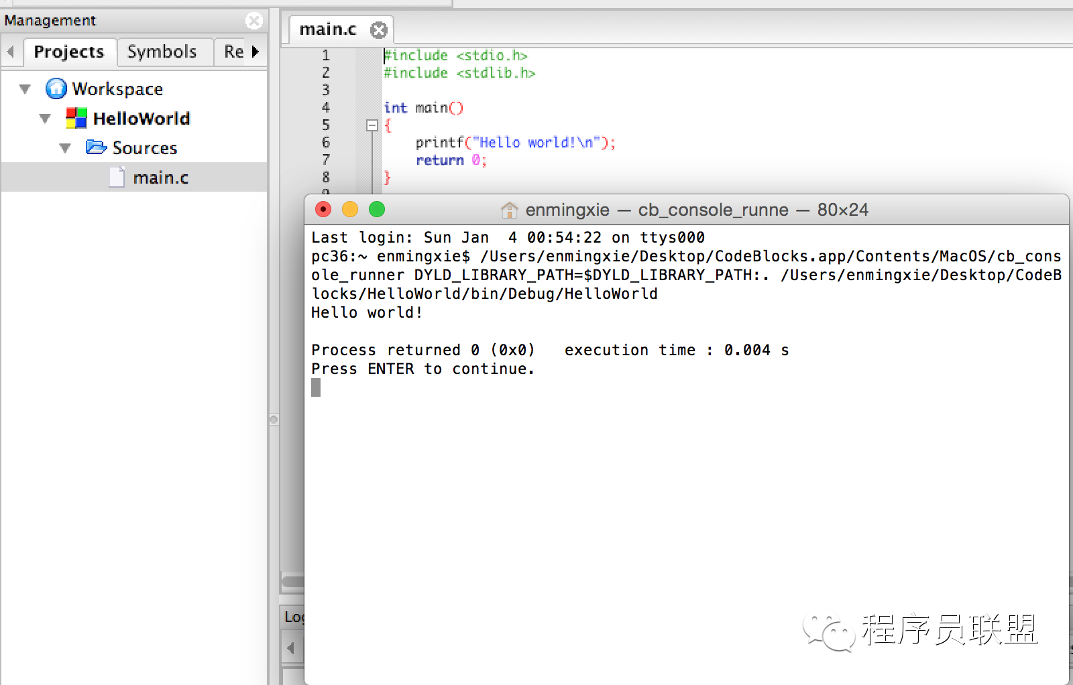Click the sash handle between panels
Image resolution: width=1073 pixels, height=685 pixels.
tap(274, 420)
